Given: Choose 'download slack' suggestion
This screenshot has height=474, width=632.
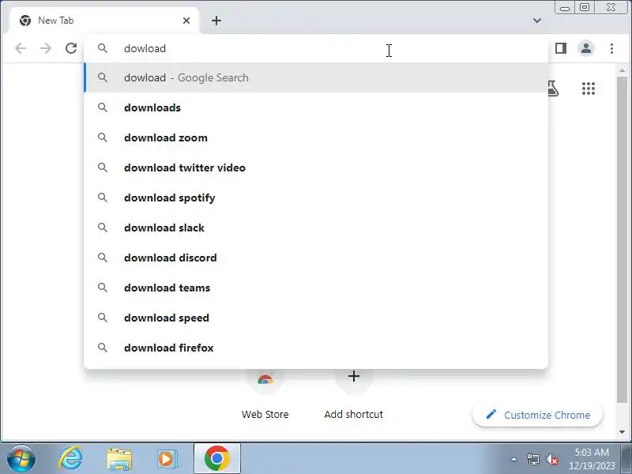Looking at the screenshot, I should pos(316,228).
